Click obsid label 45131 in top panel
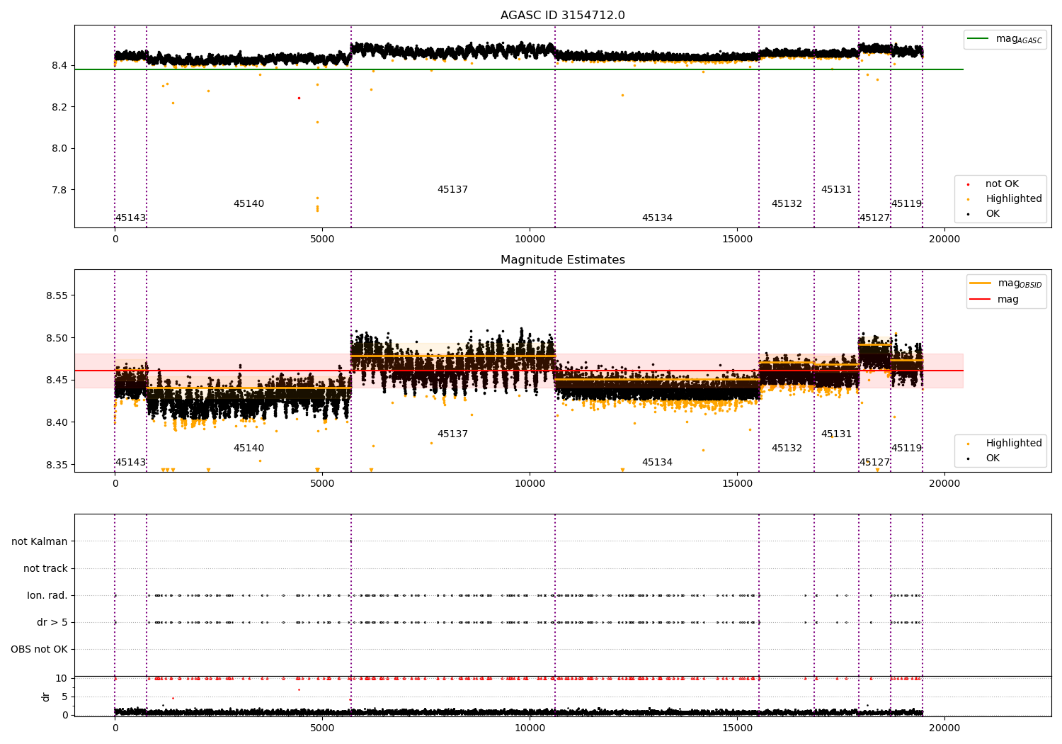 (836, 190)
